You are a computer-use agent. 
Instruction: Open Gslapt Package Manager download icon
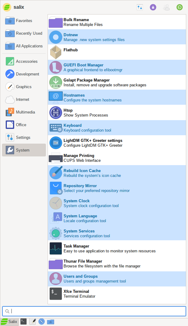point(56,82)
